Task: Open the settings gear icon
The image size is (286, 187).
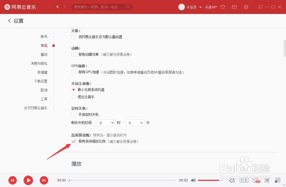Action: coord(246,7)
